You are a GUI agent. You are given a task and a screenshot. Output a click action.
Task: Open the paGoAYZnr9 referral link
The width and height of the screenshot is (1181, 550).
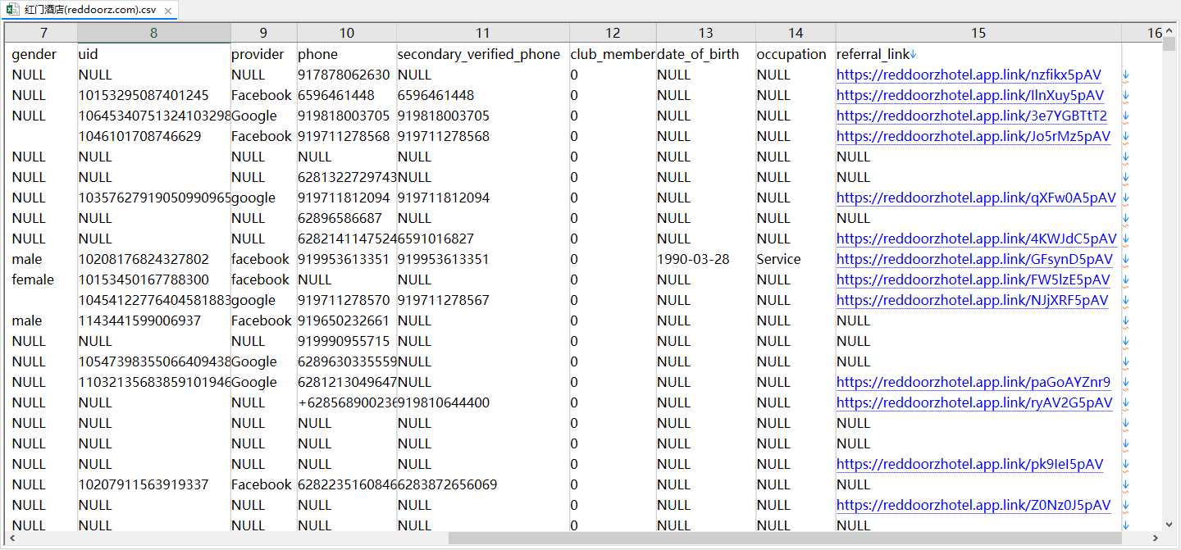pyautogui.click(x=974, y=382)
